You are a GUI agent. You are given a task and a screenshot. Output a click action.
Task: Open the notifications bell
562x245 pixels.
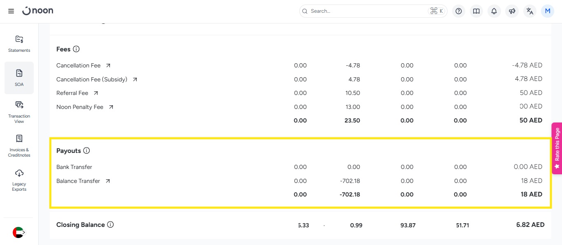[x=494, y=11]
